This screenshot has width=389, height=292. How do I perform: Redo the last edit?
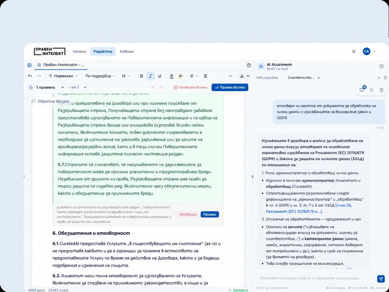pos(39,76)
